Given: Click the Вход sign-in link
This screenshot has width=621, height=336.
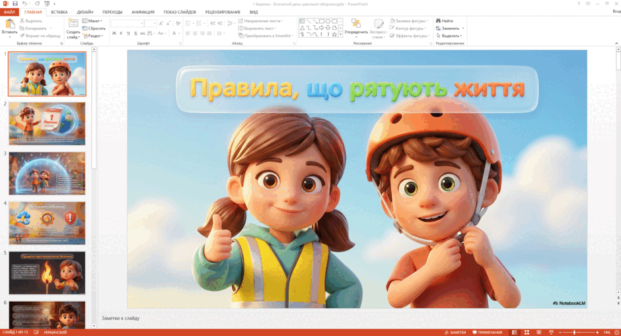Looking at the screenshot, I should click(x=616, y=11).
